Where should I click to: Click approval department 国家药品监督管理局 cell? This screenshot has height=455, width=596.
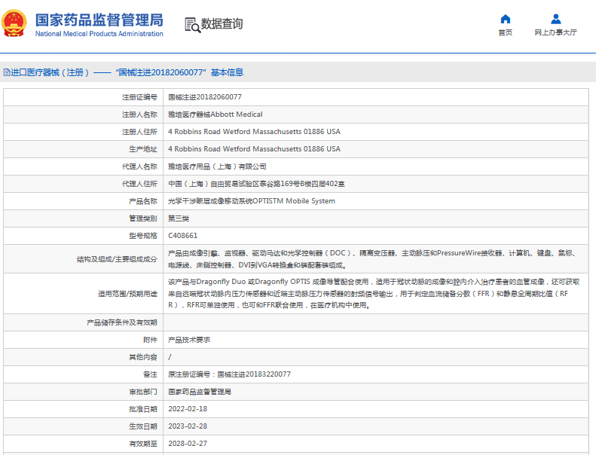[200, 392]
